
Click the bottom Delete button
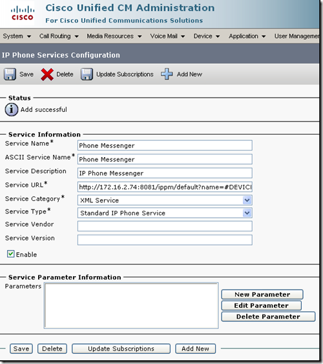(x=52, y=348)
